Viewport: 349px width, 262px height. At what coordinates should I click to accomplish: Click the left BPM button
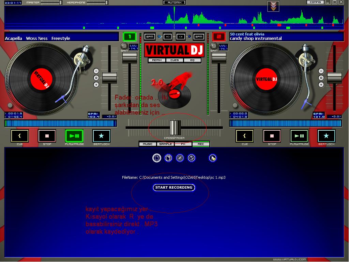pyautogui.click(x=150, y=37)
